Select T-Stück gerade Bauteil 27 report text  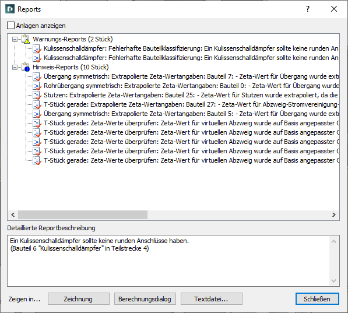coord(191,104)
